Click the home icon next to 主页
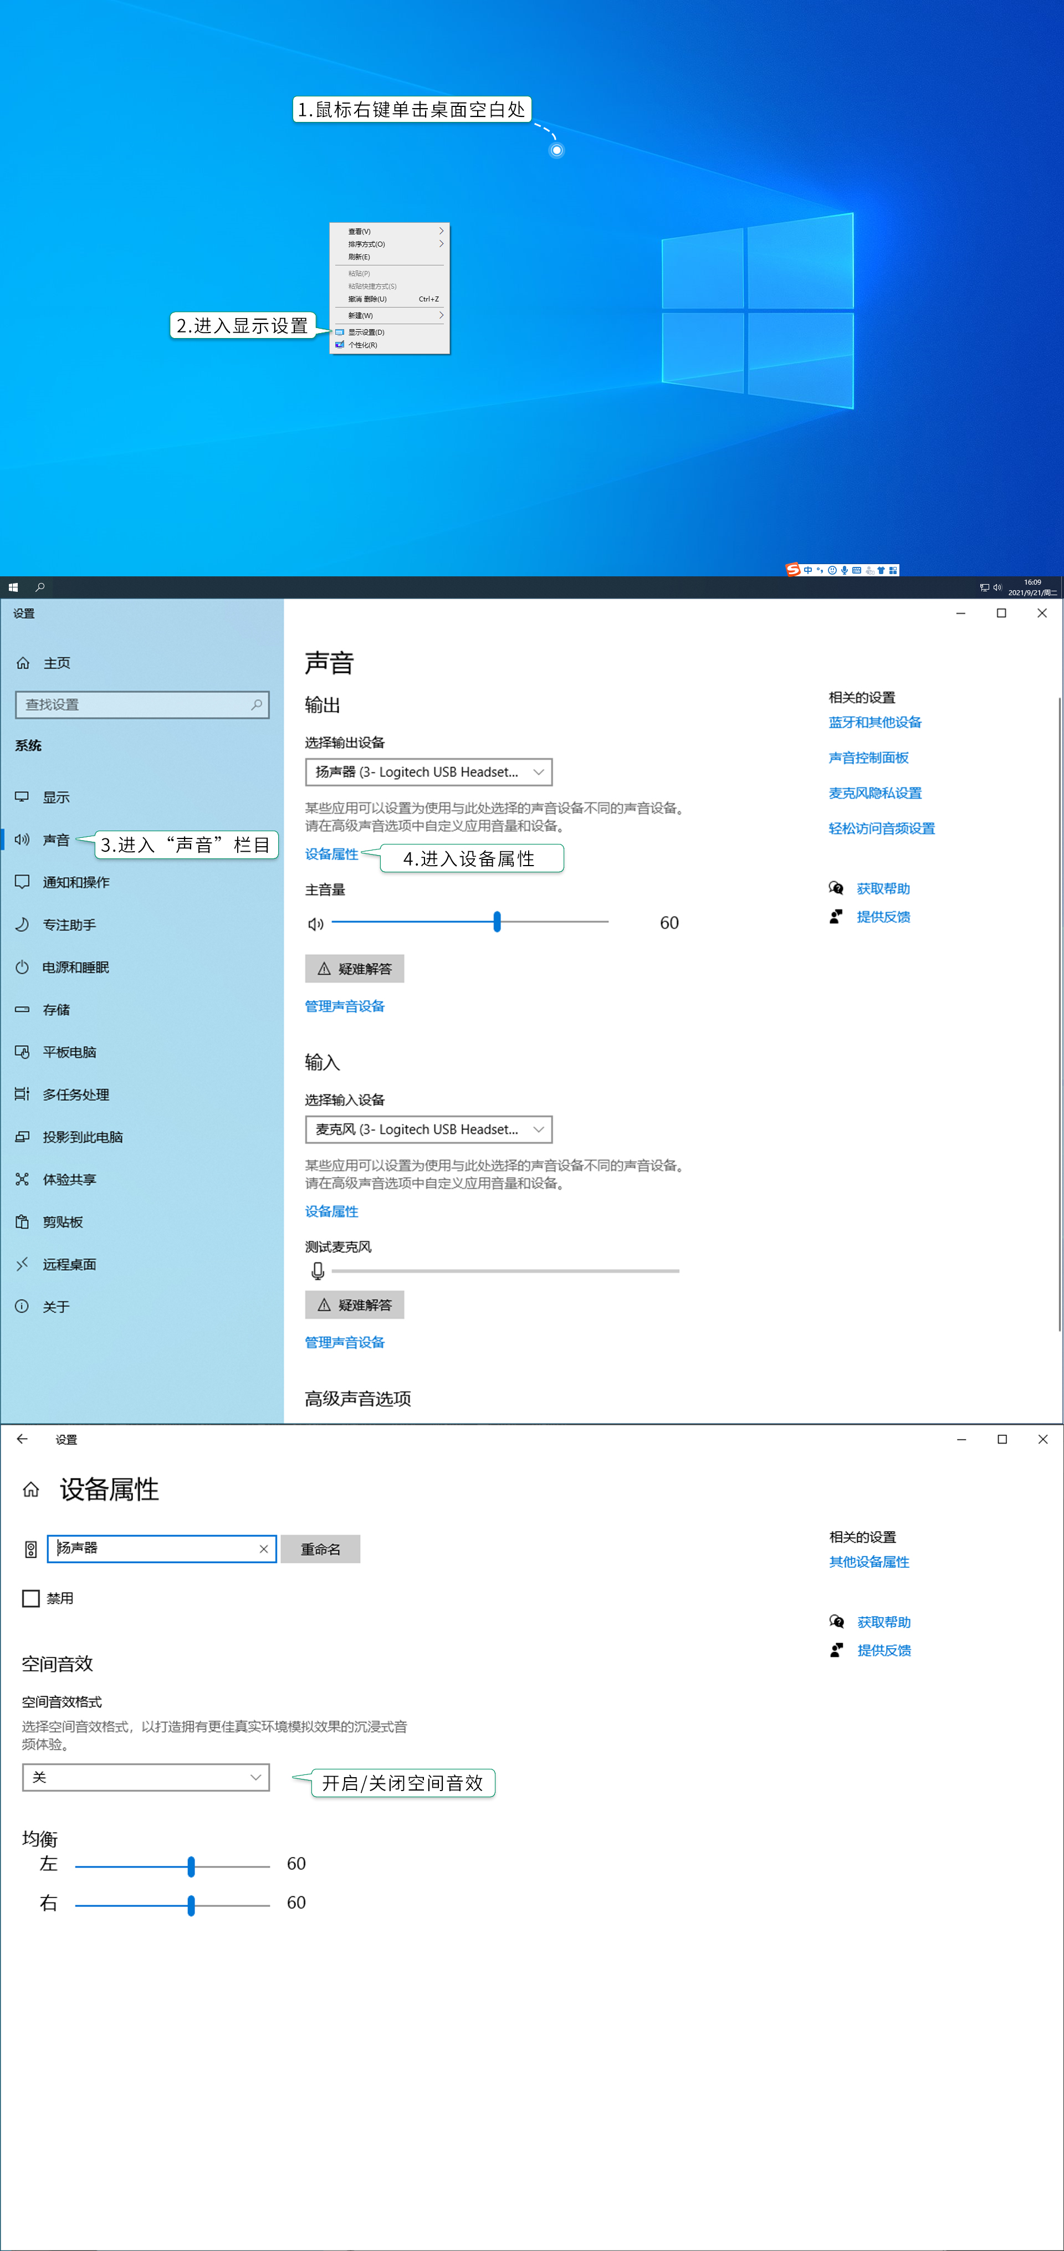 click(24, 663)
